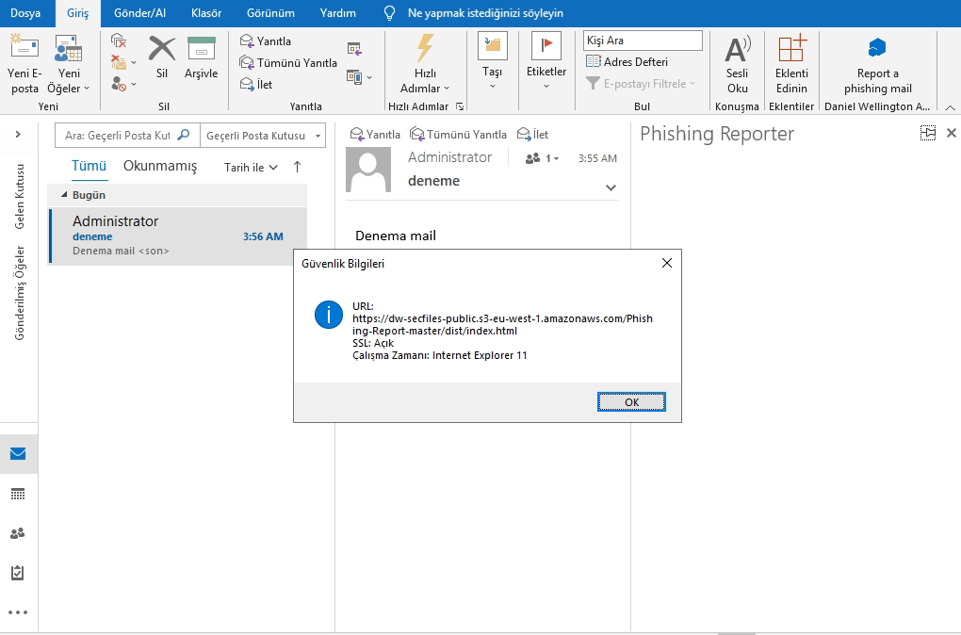The image size is (961, 635).
Task: Expand the deneme message header chevron
Action: (x=611, y=187)
